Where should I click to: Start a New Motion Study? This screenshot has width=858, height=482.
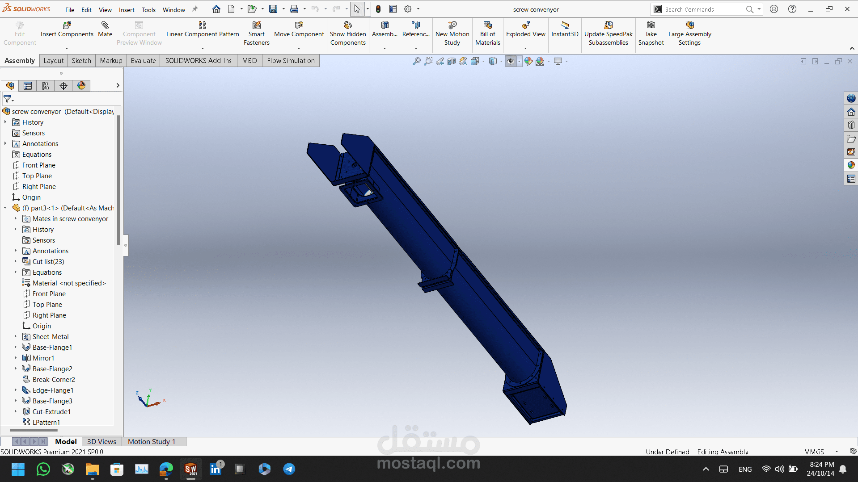click(x=452, y=34)
